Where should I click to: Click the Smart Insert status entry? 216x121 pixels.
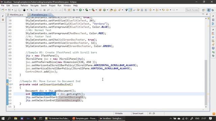click(138, 114)
